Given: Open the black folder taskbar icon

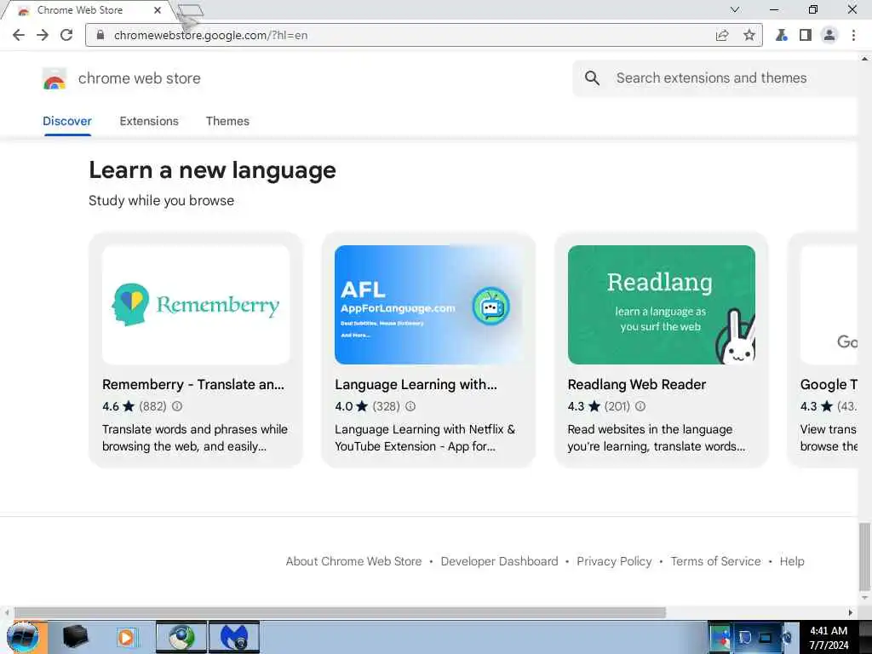Looking at the screenshot, I should coord(75,637).
